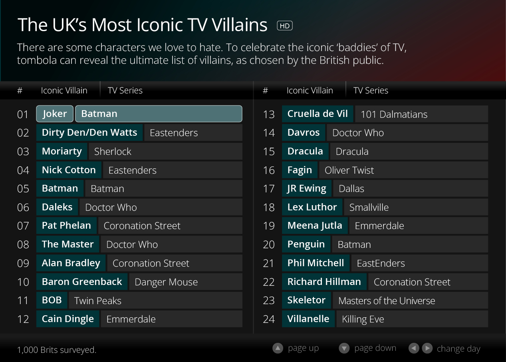The image size is (506, 362).
Task: Click the Lex Luthor entry
Action: pos(312,207)
